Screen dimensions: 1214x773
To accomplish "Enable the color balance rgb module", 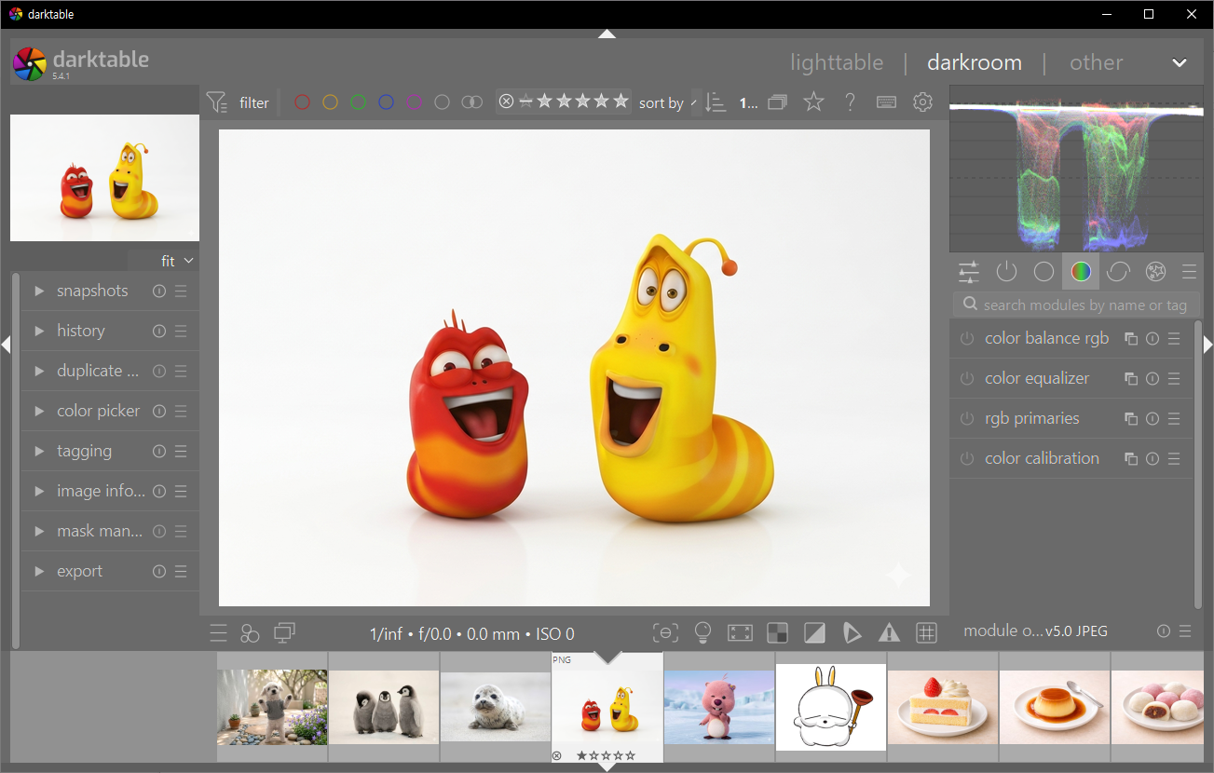I will [967, 339].
